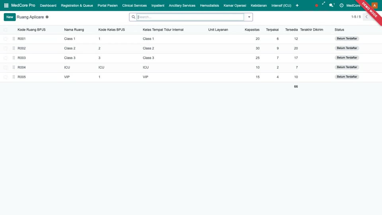
Task: Grab drag handle for row R003
Action: 14,58
